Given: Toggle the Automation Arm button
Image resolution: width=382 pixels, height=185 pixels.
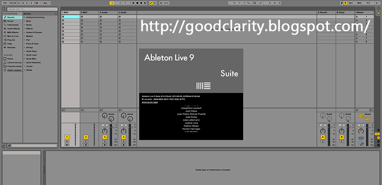Looking at the screenshot, I should [151, 3].
